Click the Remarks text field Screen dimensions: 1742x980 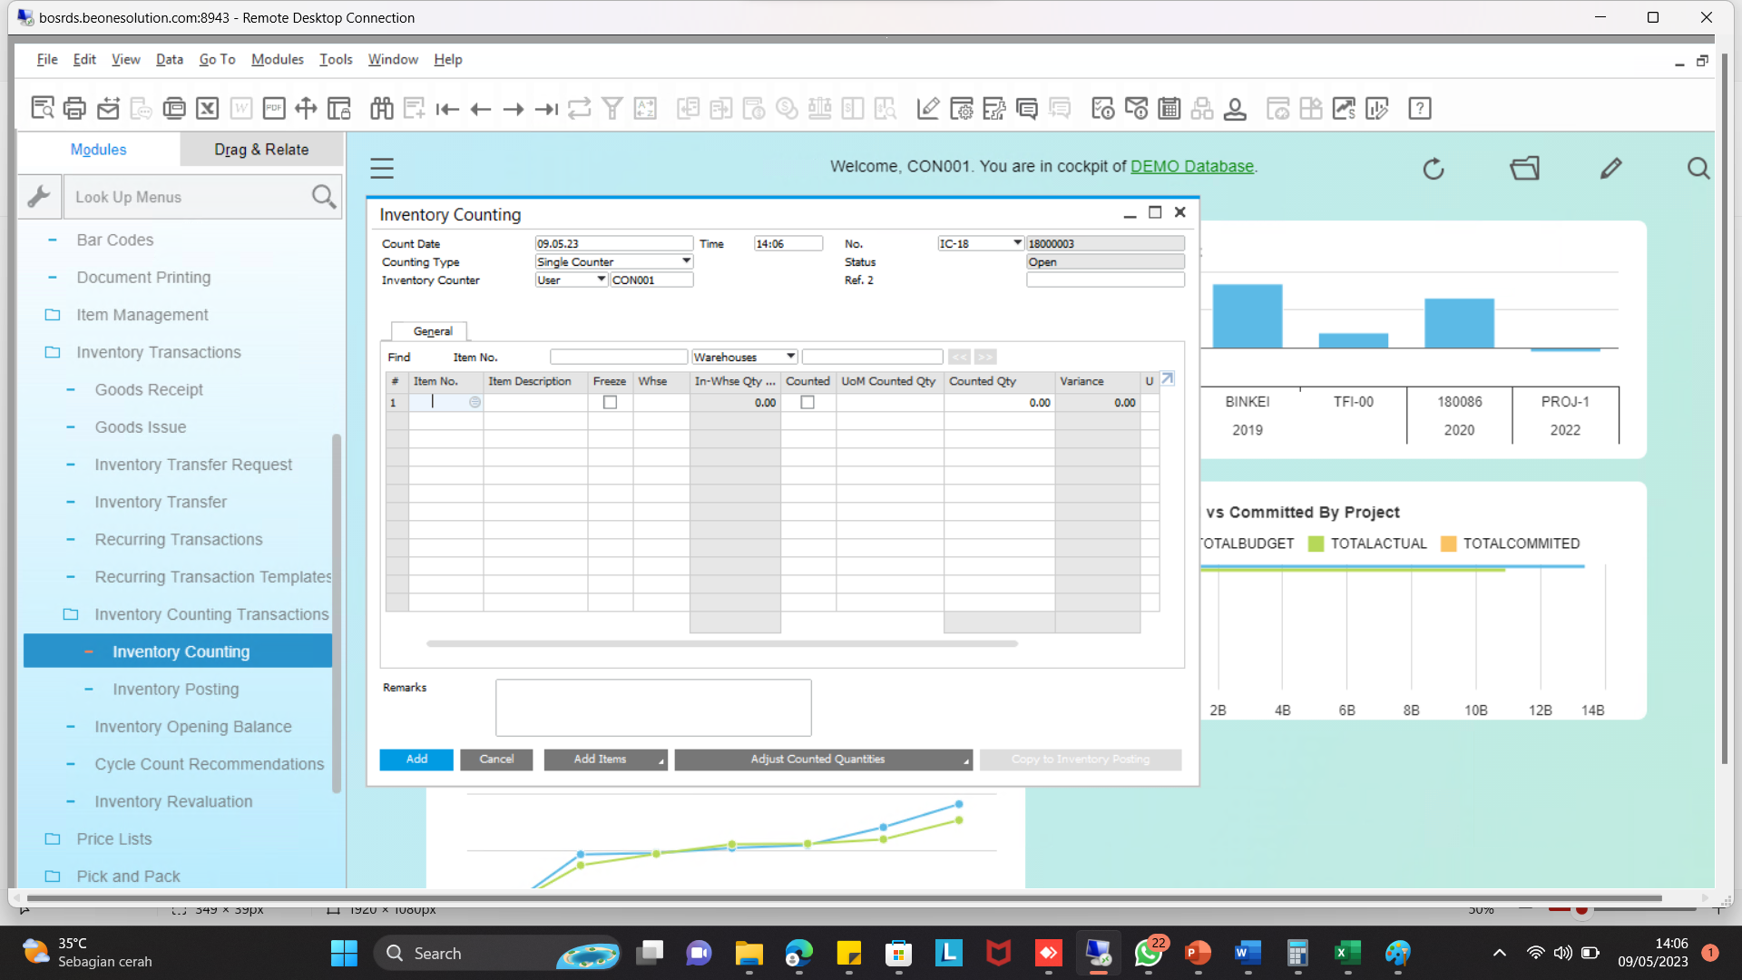coord(653,708)
